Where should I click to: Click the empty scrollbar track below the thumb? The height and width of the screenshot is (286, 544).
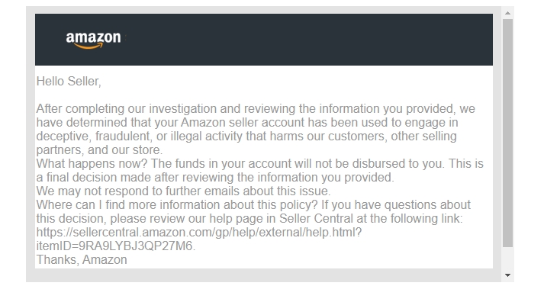tap(507, 259)
